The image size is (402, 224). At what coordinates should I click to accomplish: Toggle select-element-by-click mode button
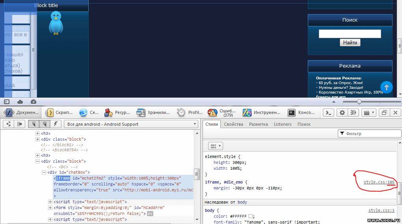click(x=33, y=124)
